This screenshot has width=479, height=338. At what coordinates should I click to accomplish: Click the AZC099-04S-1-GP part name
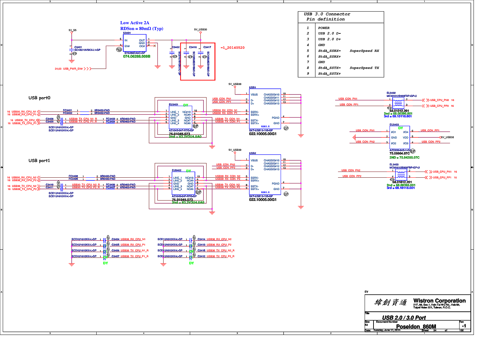(400, 150)
